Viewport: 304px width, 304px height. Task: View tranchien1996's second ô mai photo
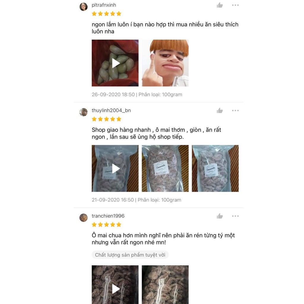coord(165,285)
